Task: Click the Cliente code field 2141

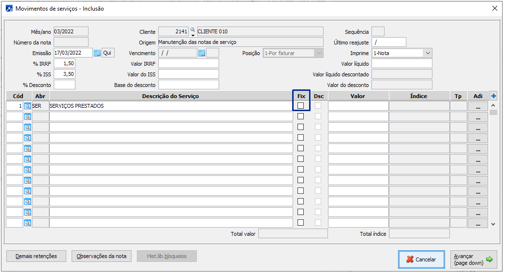Action: point(173,31)
